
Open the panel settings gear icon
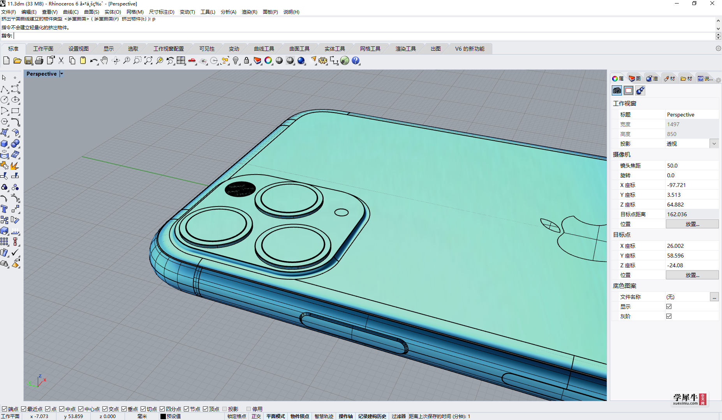[x=718, y=80]
